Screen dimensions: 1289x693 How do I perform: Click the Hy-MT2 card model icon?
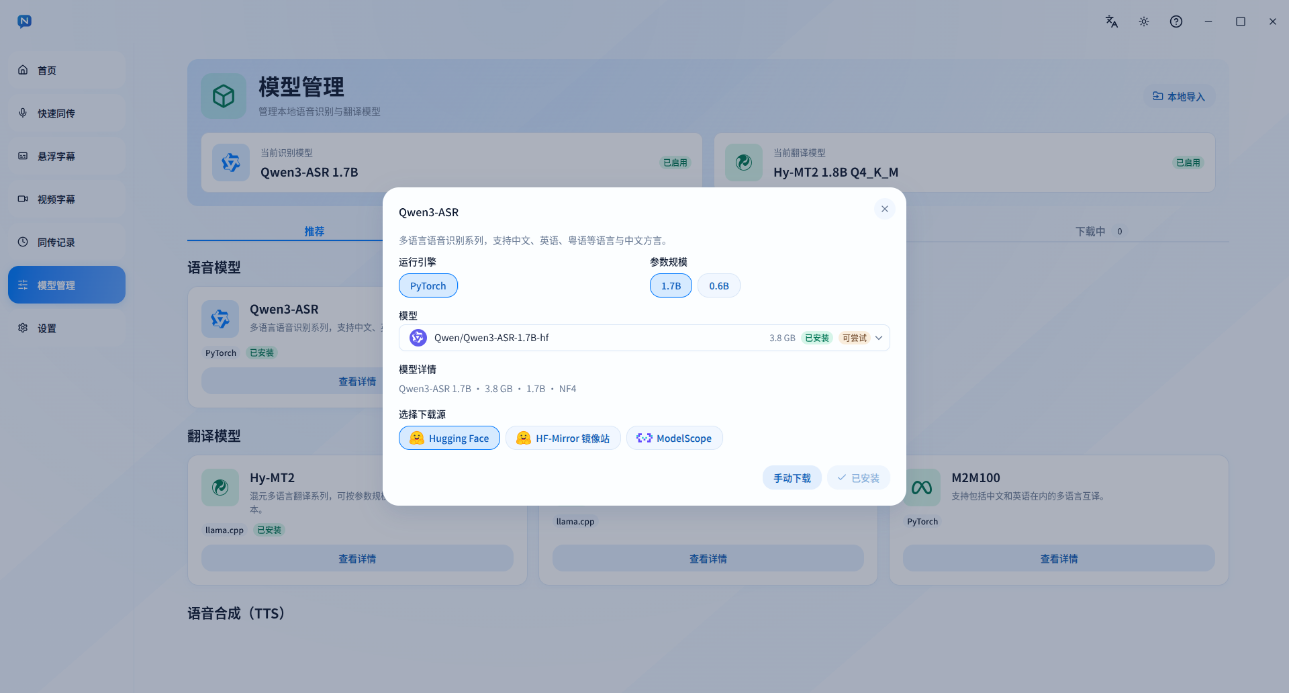pos(220,488)
